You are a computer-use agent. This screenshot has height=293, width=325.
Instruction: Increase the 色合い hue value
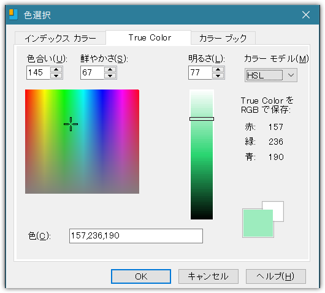pyautogui.click(x=56, y=69)
